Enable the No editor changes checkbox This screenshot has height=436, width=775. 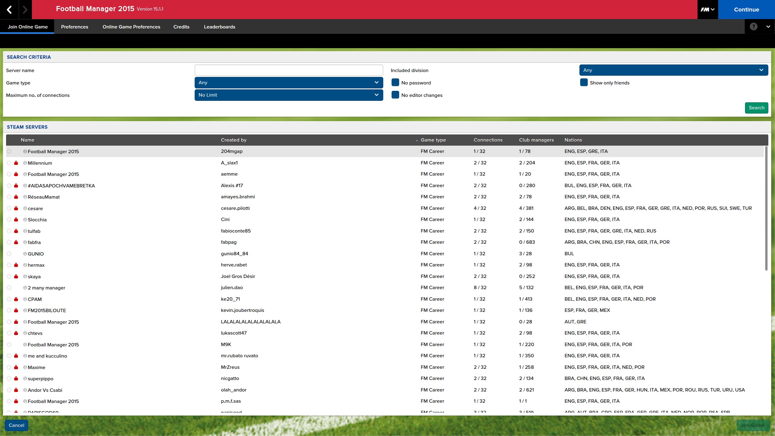[395, 95]
